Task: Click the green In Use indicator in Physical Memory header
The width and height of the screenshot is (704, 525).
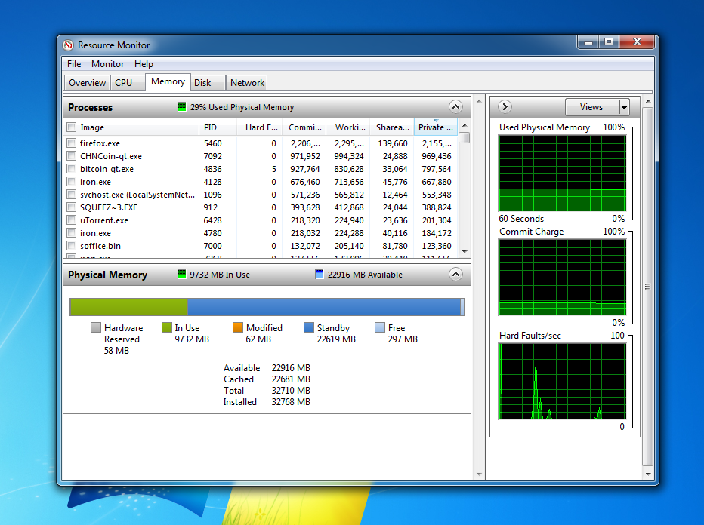Action: click(x=181, y=275)
